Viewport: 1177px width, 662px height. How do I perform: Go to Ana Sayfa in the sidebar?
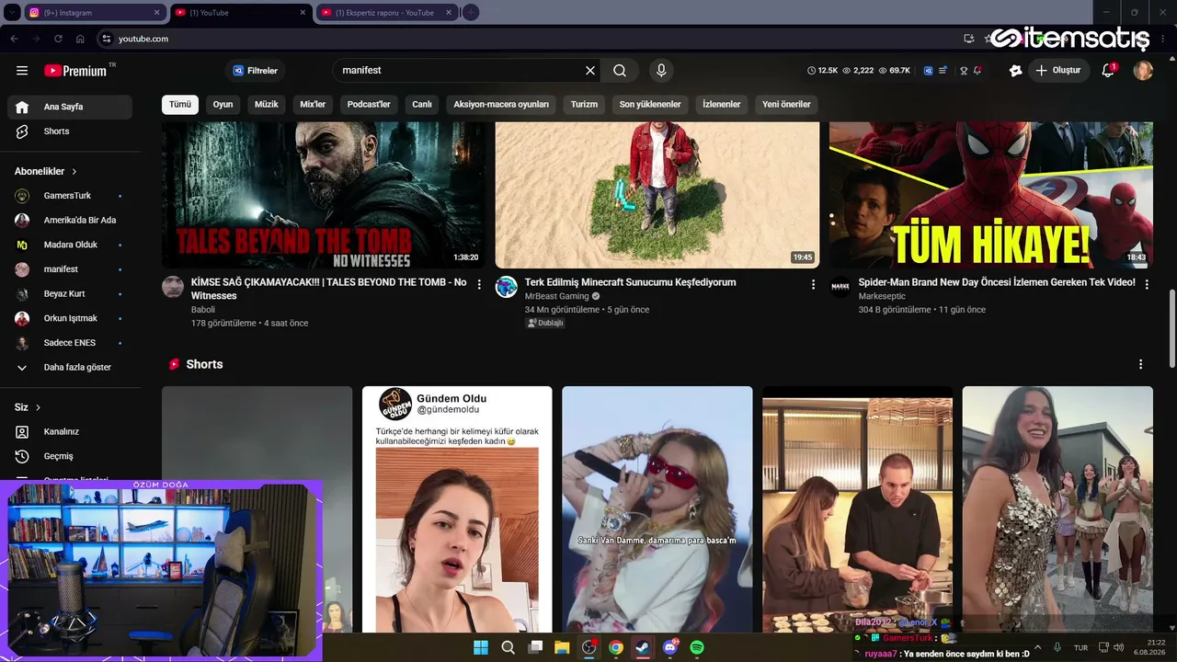[70, 107]
